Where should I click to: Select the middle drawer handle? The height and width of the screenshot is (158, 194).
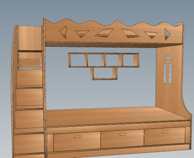click(x=122, y=134)
